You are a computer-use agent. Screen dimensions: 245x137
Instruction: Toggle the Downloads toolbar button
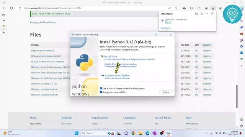tap(213, 8)
